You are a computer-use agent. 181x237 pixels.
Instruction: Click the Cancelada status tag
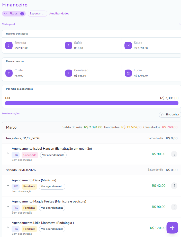click(x=30, y=155)
